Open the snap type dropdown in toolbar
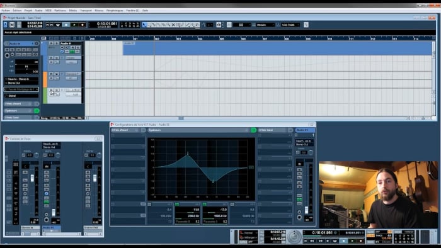 pos(241,25)
